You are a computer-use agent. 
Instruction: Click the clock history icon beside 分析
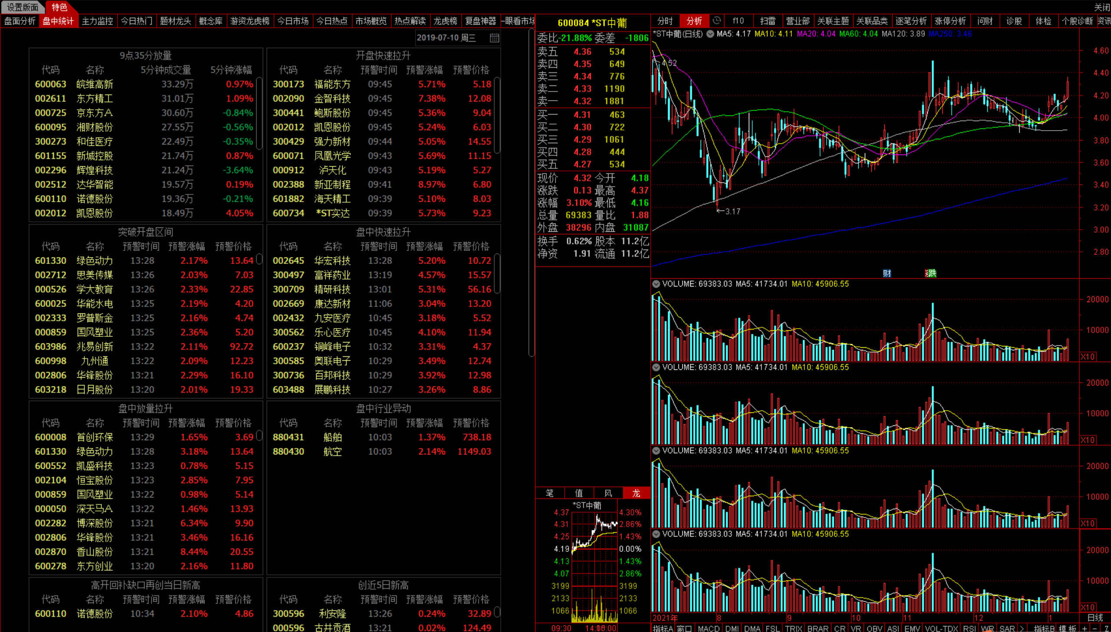[x=717, y=20]
